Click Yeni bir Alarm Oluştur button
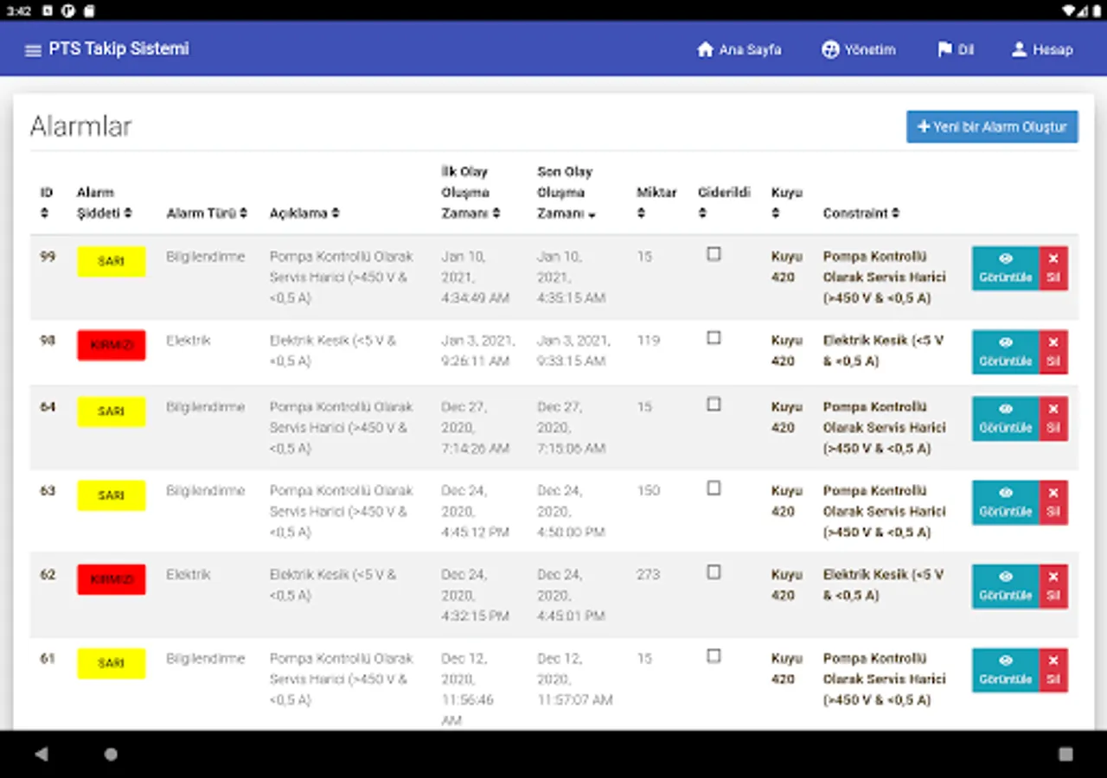Image resolution: width=1107 pixels, height=778 pixels. coord(992,127)
